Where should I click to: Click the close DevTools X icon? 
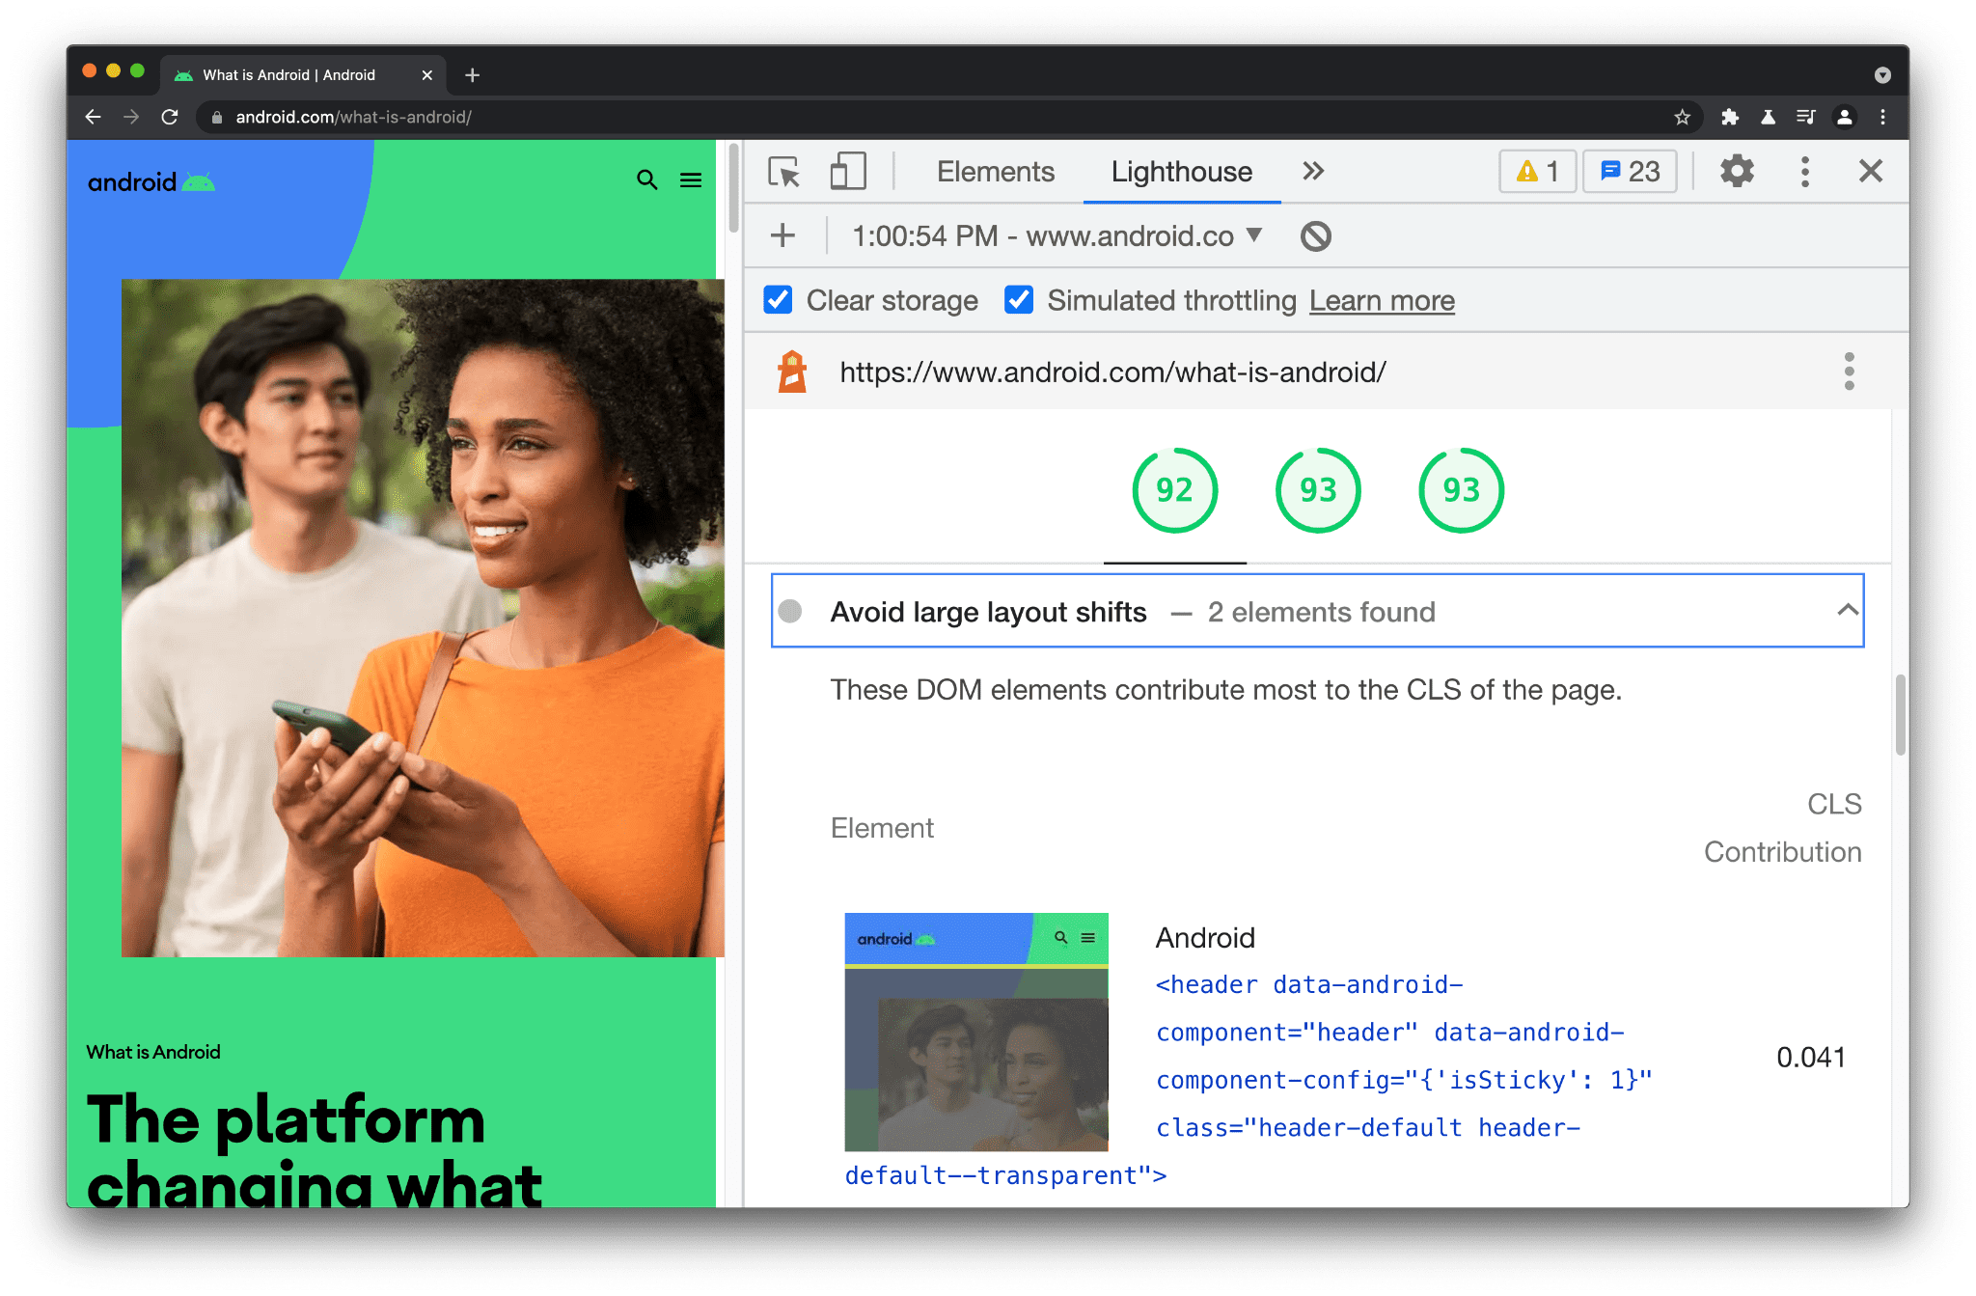1871,171
